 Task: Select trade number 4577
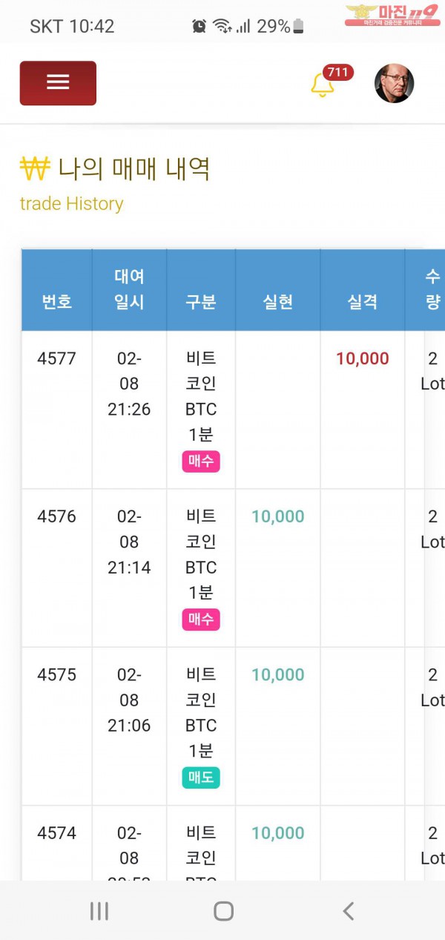coord(56,358)
